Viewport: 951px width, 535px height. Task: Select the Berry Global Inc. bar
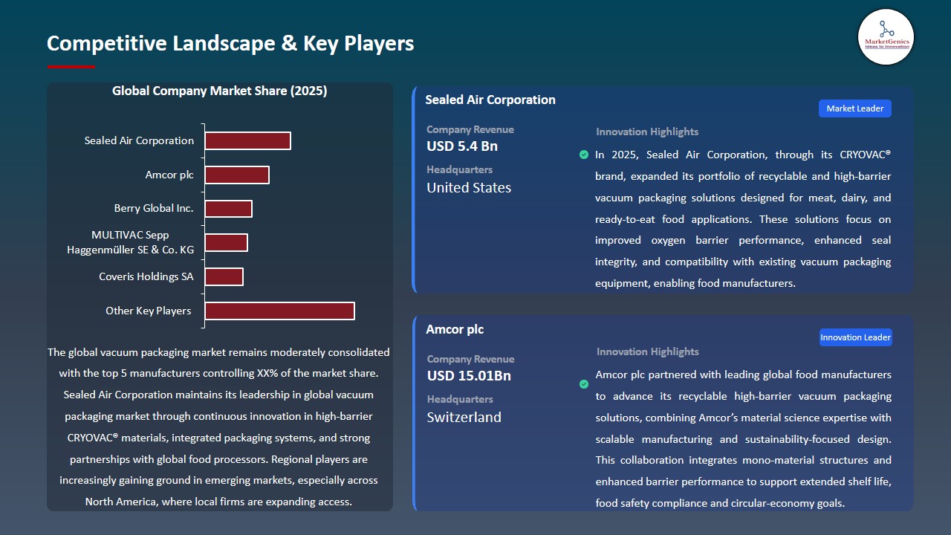(228, 209)
